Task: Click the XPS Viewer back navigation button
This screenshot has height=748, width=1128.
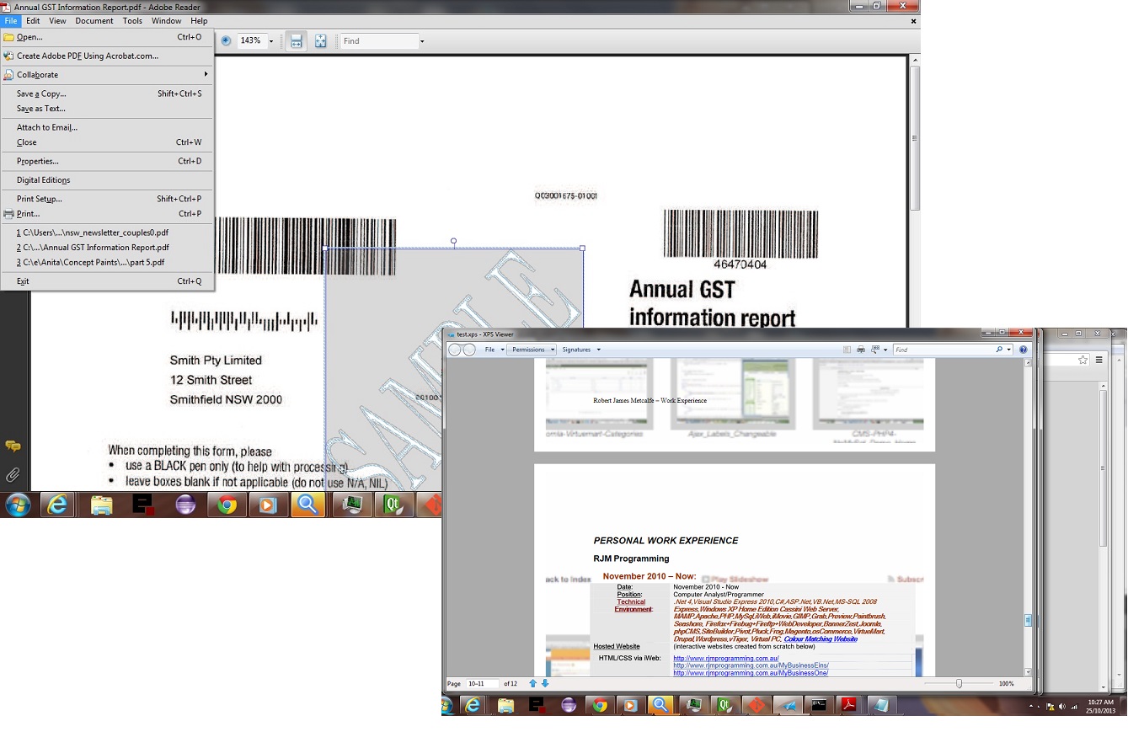Action: [x=455, y=350]
